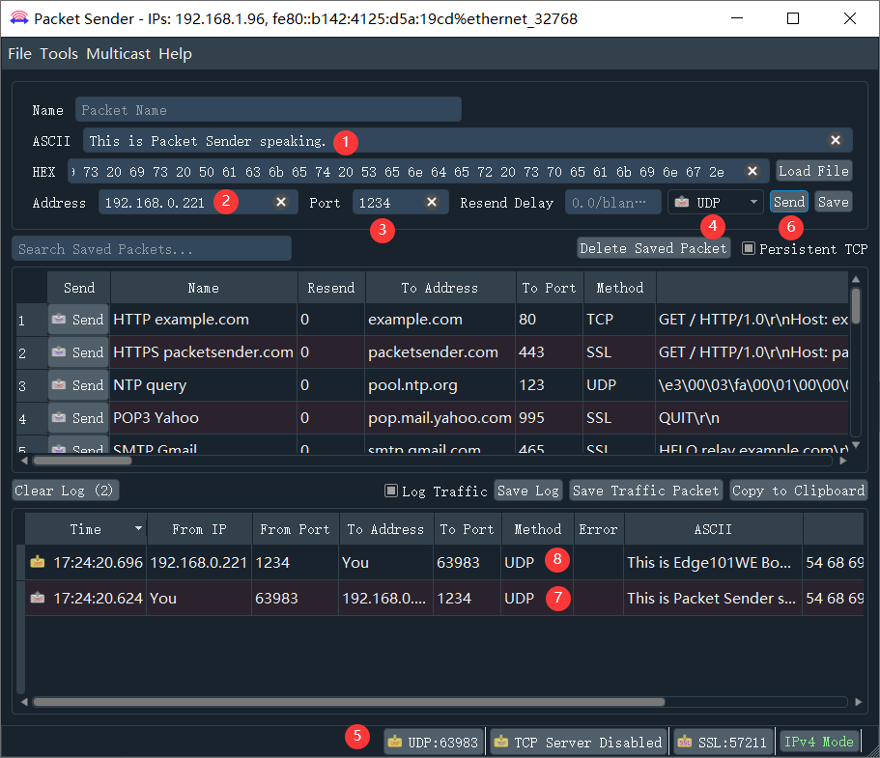Clear the ASCII field with its X icon

[x=836, y=140]
